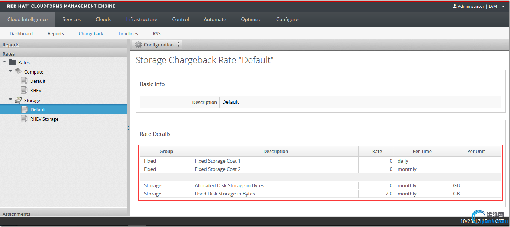Switch to the RSS tab
Viewport: 510px width, 227px height.
157,33
